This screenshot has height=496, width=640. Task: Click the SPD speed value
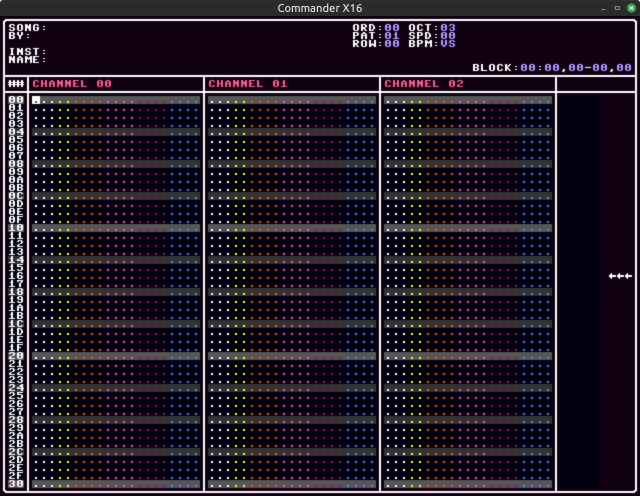[448, 36]
